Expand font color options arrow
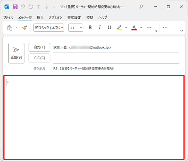Image resolution: width=188 pixels, height=161 pixels. [x=141, y=28]
